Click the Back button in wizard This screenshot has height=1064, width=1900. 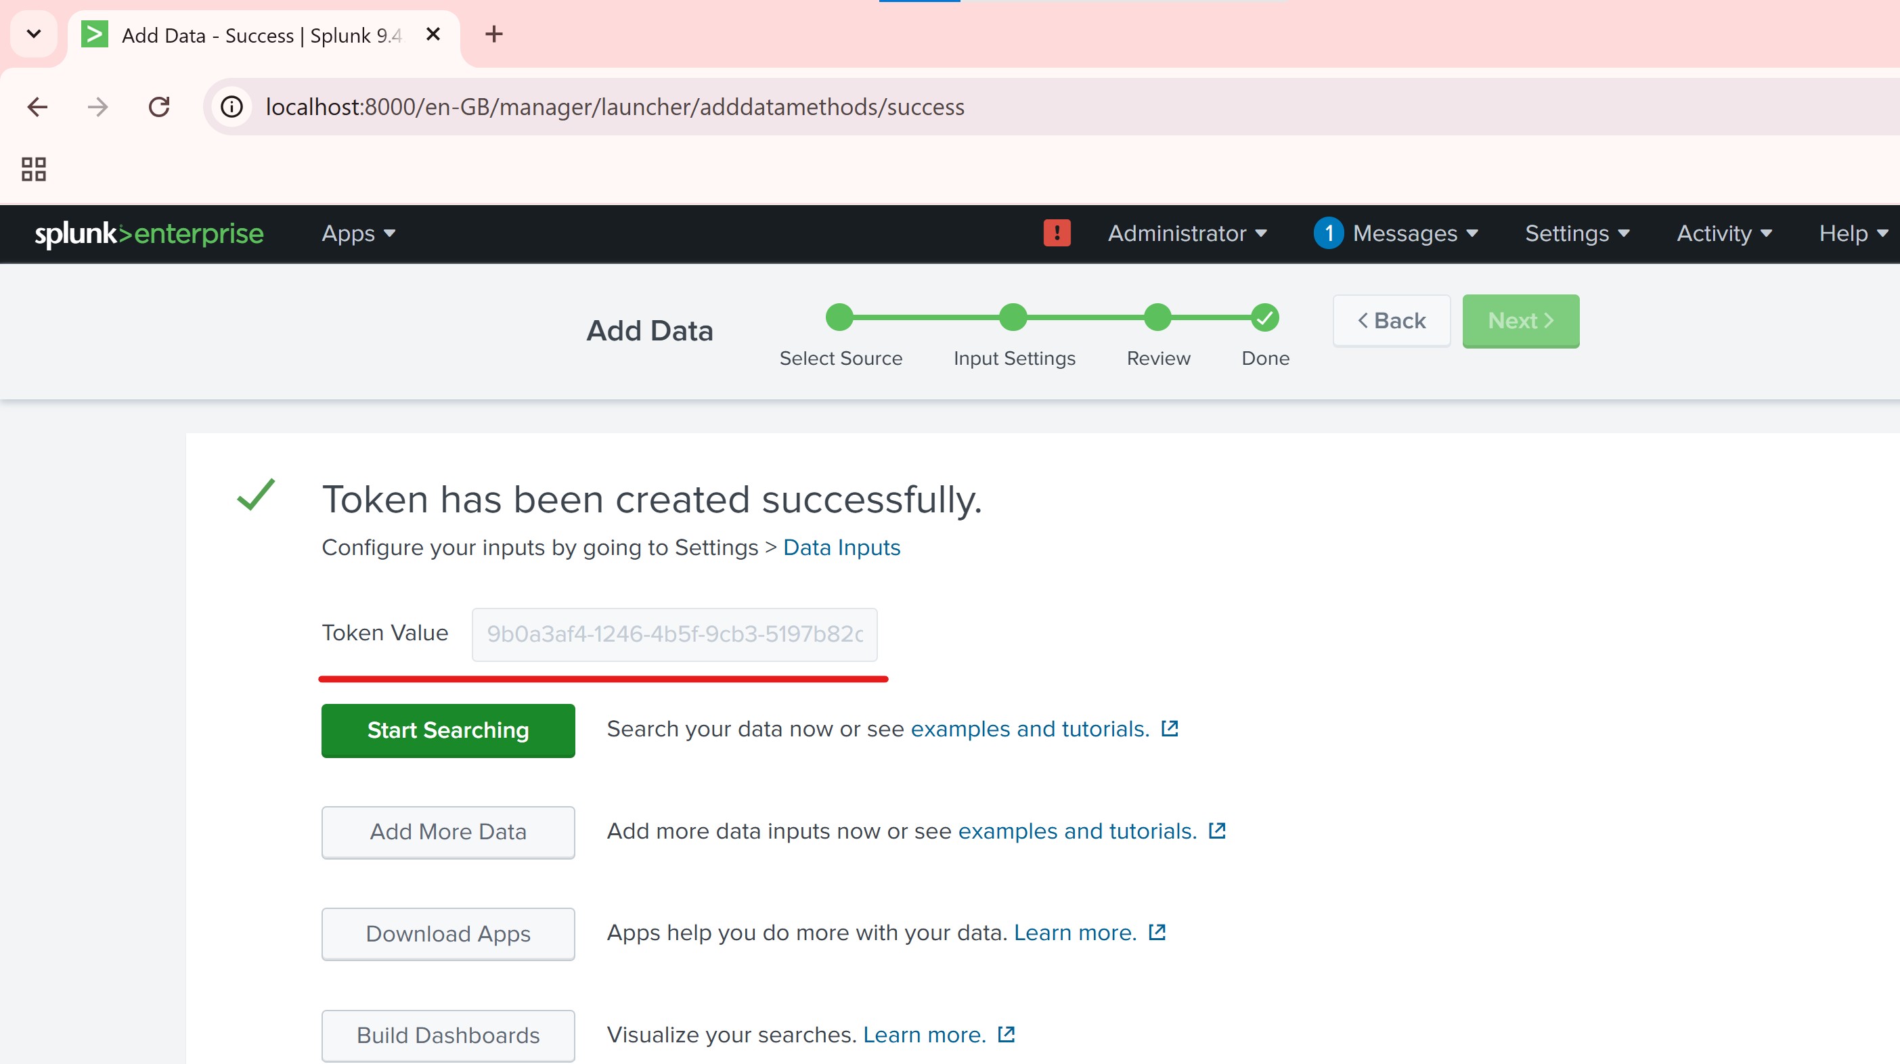[x=1391, y=321]
